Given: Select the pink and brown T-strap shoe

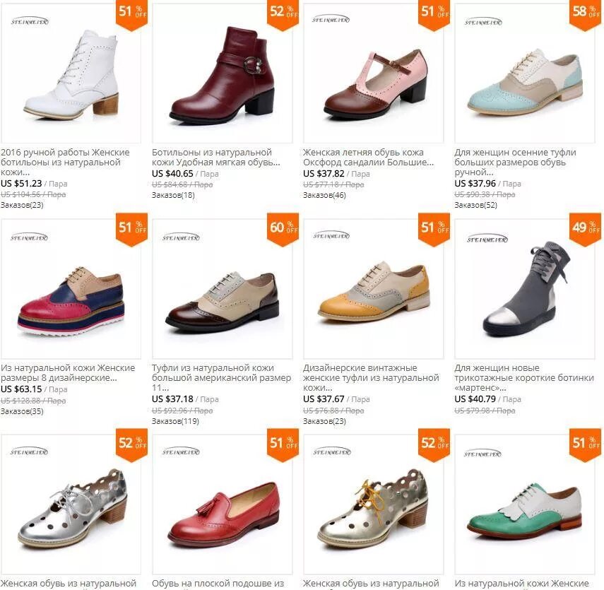Looking at the screenshot, I should [373, 73].
